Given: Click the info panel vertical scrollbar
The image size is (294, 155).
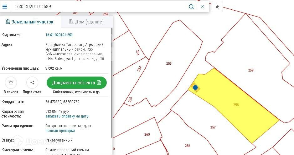Looking at the screenshot, I should click(111, 83).
